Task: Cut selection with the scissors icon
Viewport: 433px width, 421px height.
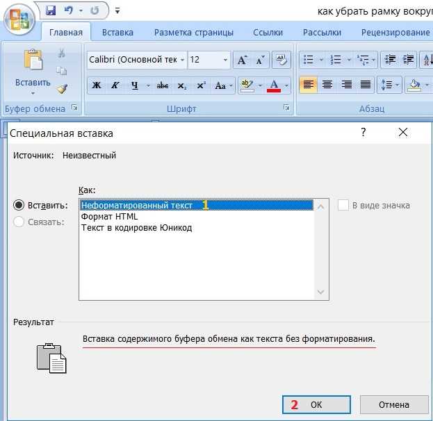Action: pos(62,53)
